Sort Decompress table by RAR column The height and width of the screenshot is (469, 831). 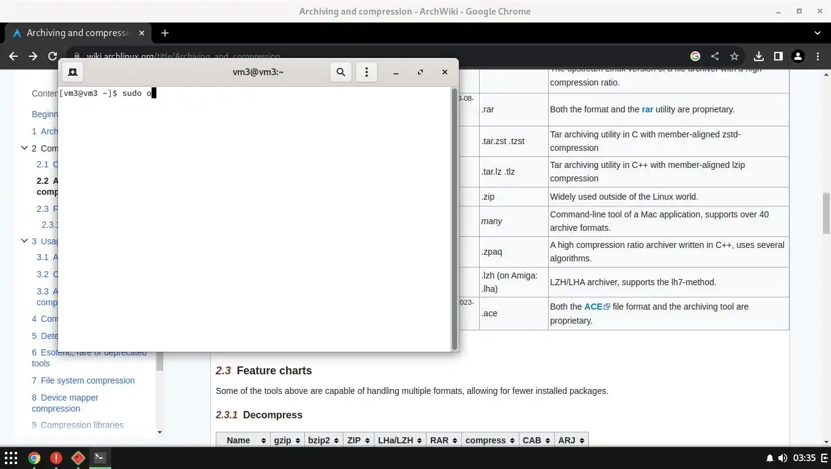[444, 440]
